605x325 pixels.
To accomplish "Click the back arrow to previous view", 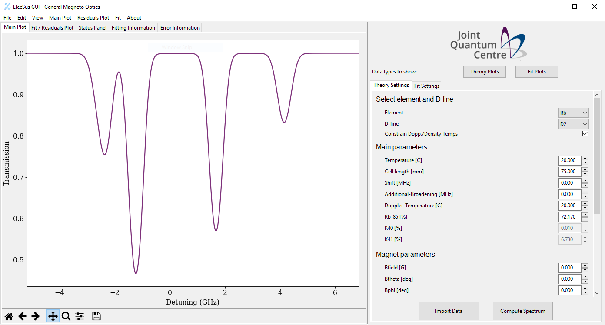I will point(23,316).
